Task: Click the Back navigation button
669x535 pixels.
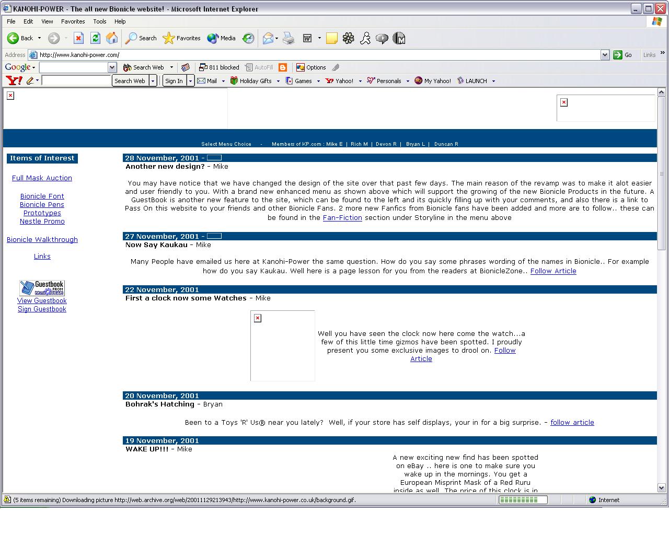Action: click(x=20, y=38)
